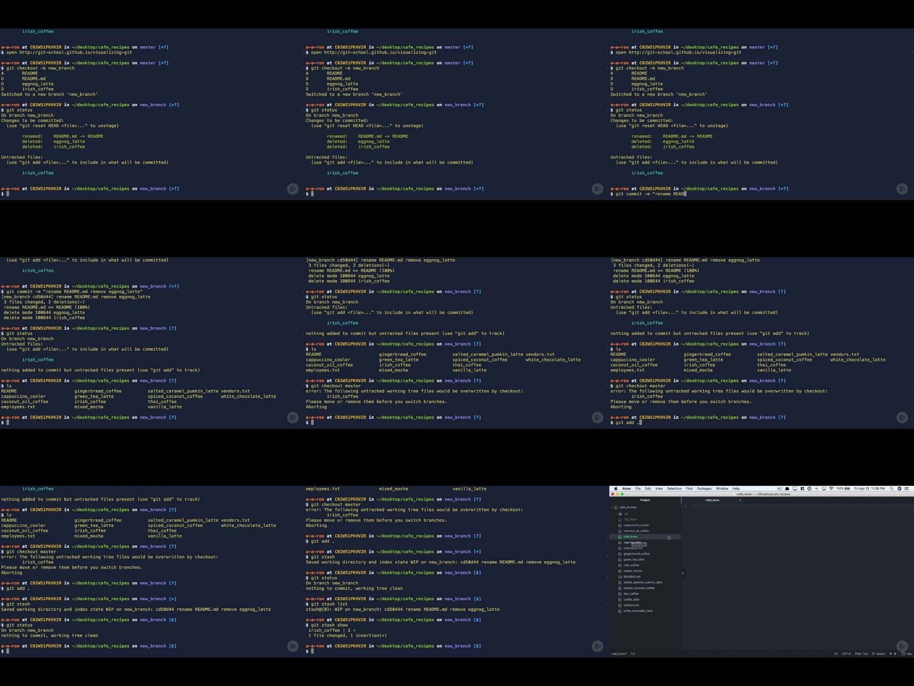
Task: Click the LF line ending selector
Action: coord(836,654)
